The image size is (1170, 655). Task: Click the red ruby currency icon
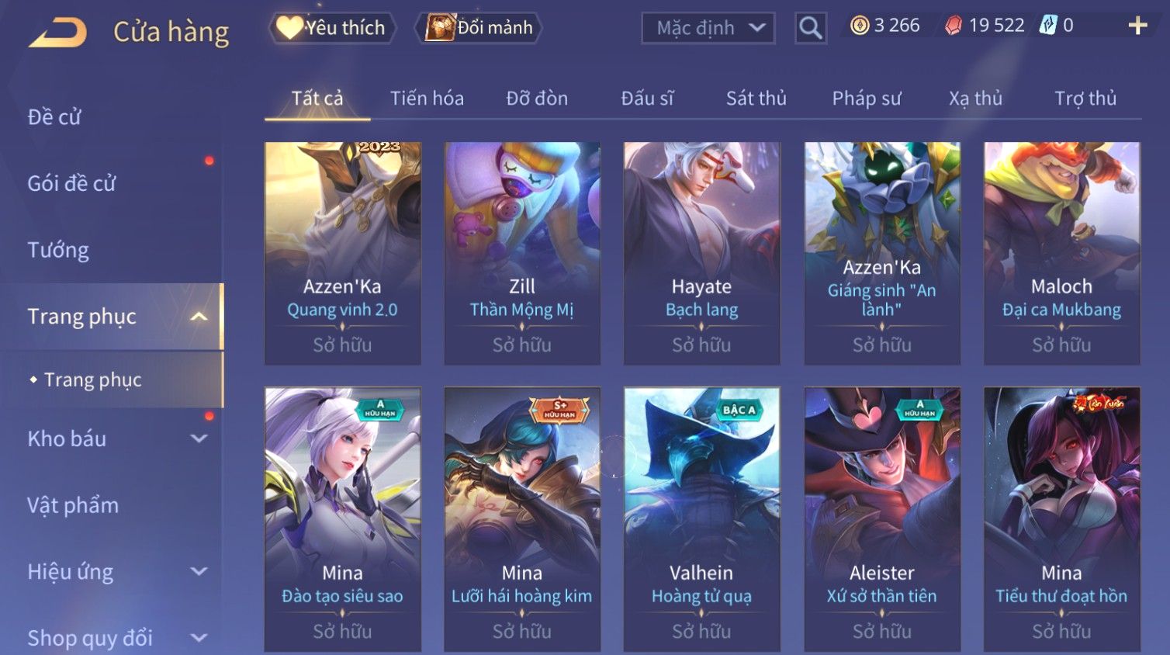[x=954, y=26]
